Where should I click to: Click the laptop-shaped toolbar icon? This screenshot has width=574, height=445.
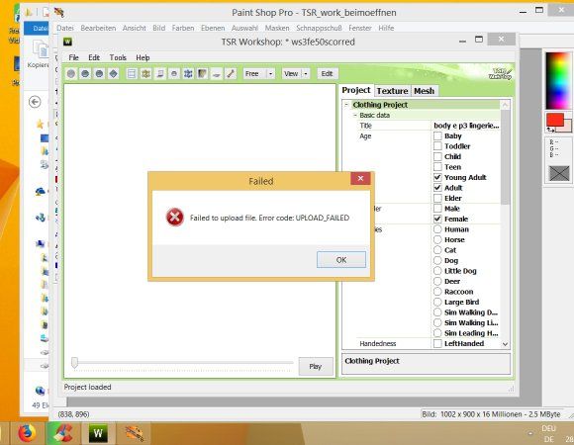[x=160, y=73]
